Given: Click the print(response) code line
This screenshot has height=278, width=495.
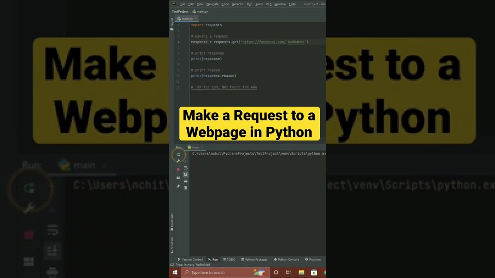Looking at the screenshot, I should (206, 59).
